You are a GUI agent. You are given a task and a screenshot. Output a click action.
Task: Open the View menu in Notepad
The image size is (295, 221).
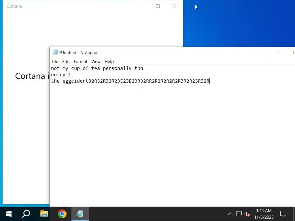tap(96, 62)
